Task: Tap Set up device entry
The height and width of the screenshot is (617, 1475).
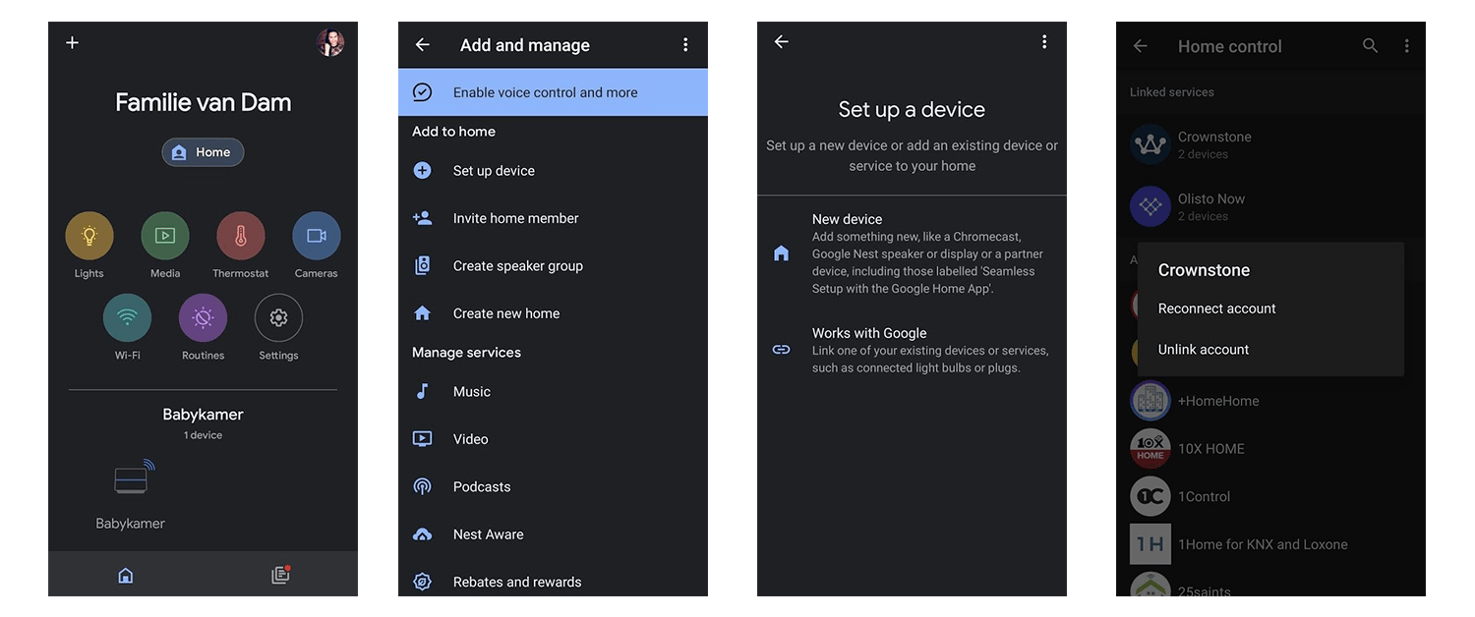Action: (494, 171)
